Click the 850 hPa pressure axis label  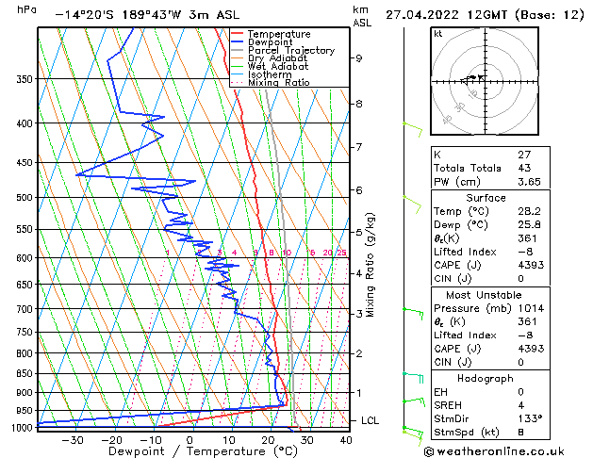tap(25, 373)
